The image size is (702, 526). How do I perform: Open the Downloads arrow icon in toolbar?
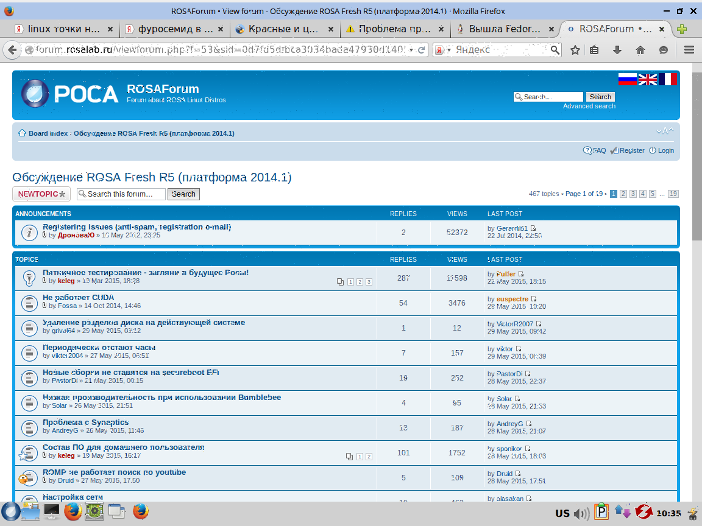(x=617, y=50)
